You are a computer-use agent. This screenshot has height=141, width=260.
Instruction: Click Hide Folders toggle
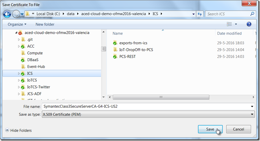(18, 130)
